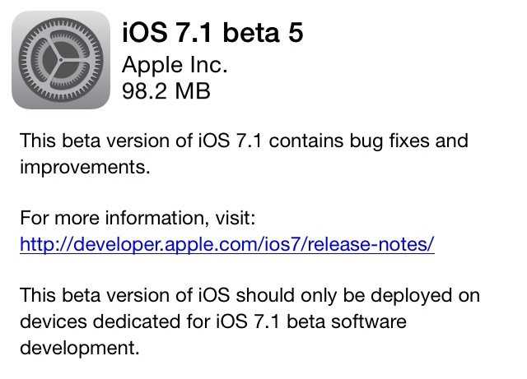Screen dimensions: 527x379
Task: Click the Settings gear icon
Action: (61, 60)
